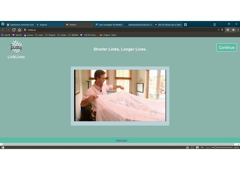Open GitLab Projects Dashboard bookmark

108,35
